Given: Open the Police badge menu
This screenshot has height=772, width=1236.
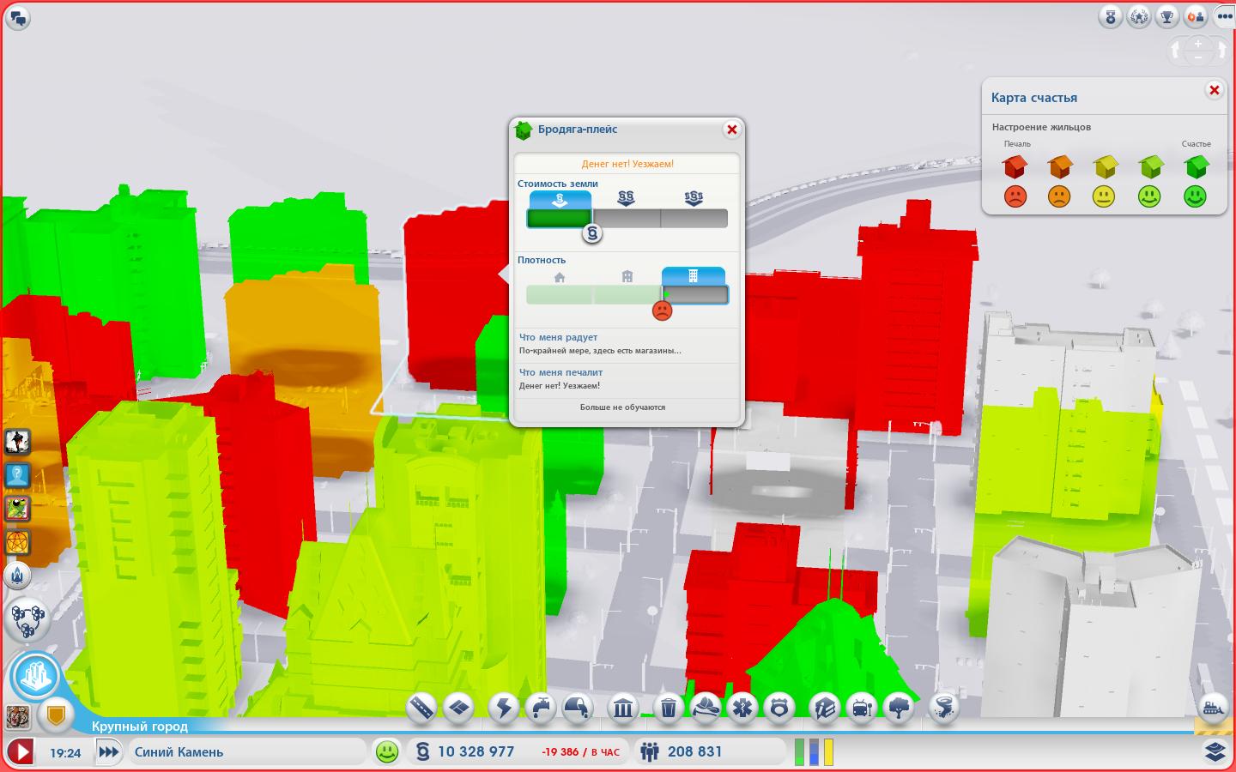Looking at the screenshot, I should 779,709.
